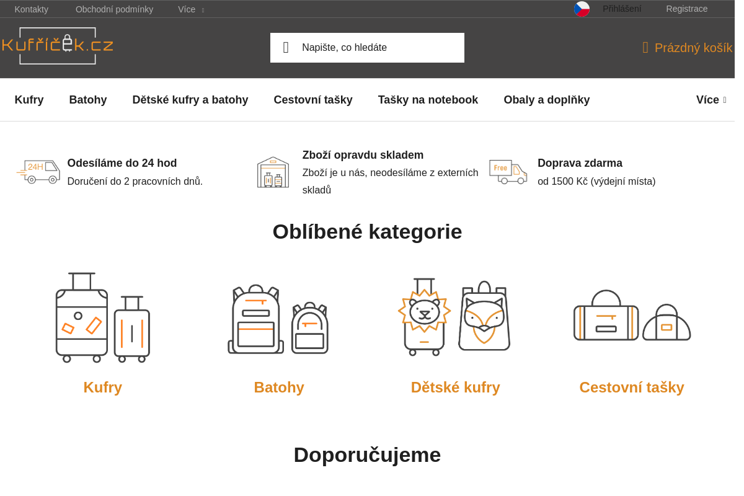Image resolution: width=744 pixels, height=496 pixels.
Task: Open the Kufry suitcase category image
Action: (103, 317)
